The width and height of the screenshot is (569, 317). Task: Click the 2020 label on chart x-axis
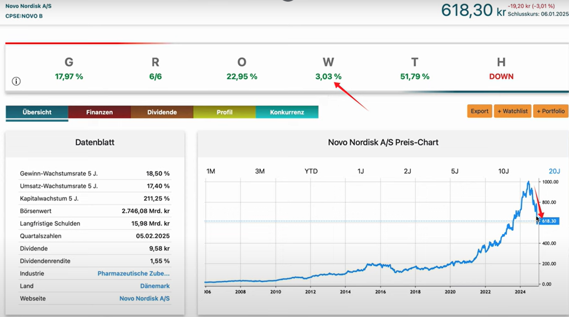[450, 292]
